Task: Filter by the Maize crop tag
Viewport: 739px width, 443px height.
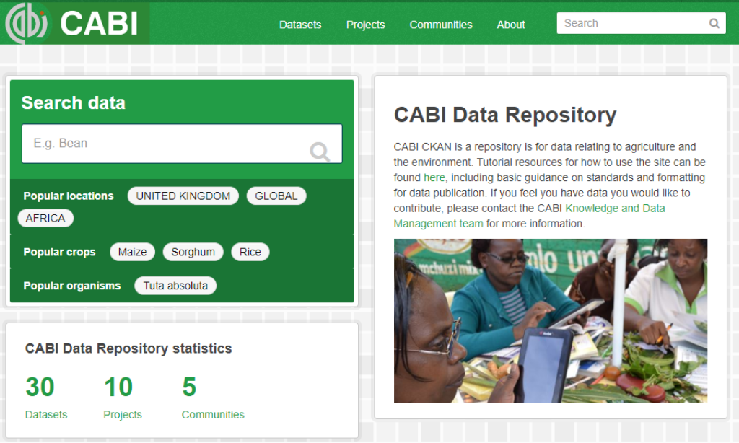Action: click(x=133, y=252)
